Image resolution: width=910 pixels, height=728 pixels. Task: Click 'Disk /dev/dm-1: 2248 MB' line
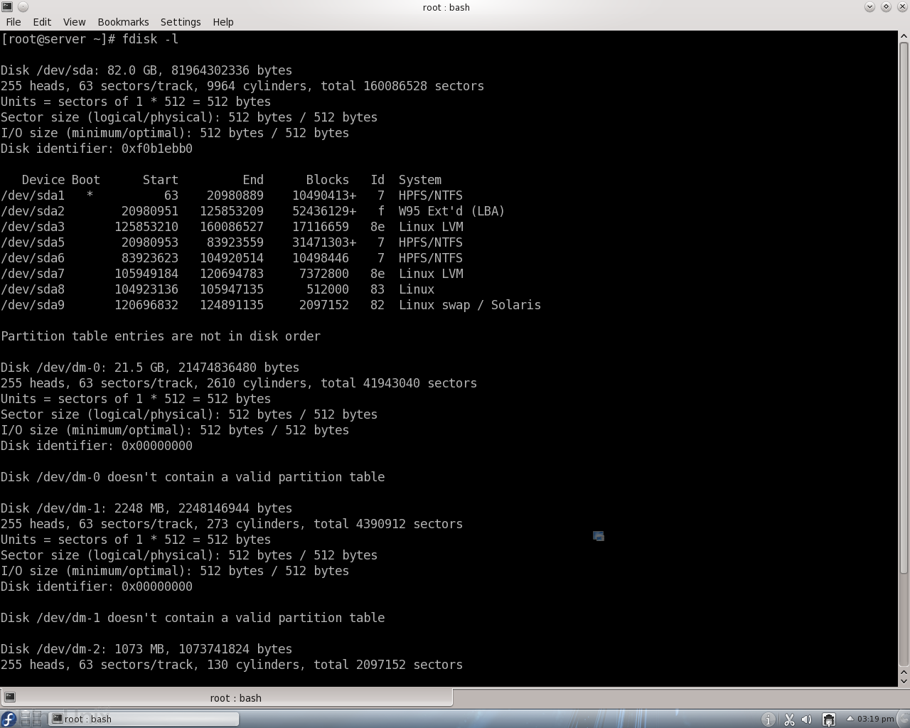click(146, 508)
